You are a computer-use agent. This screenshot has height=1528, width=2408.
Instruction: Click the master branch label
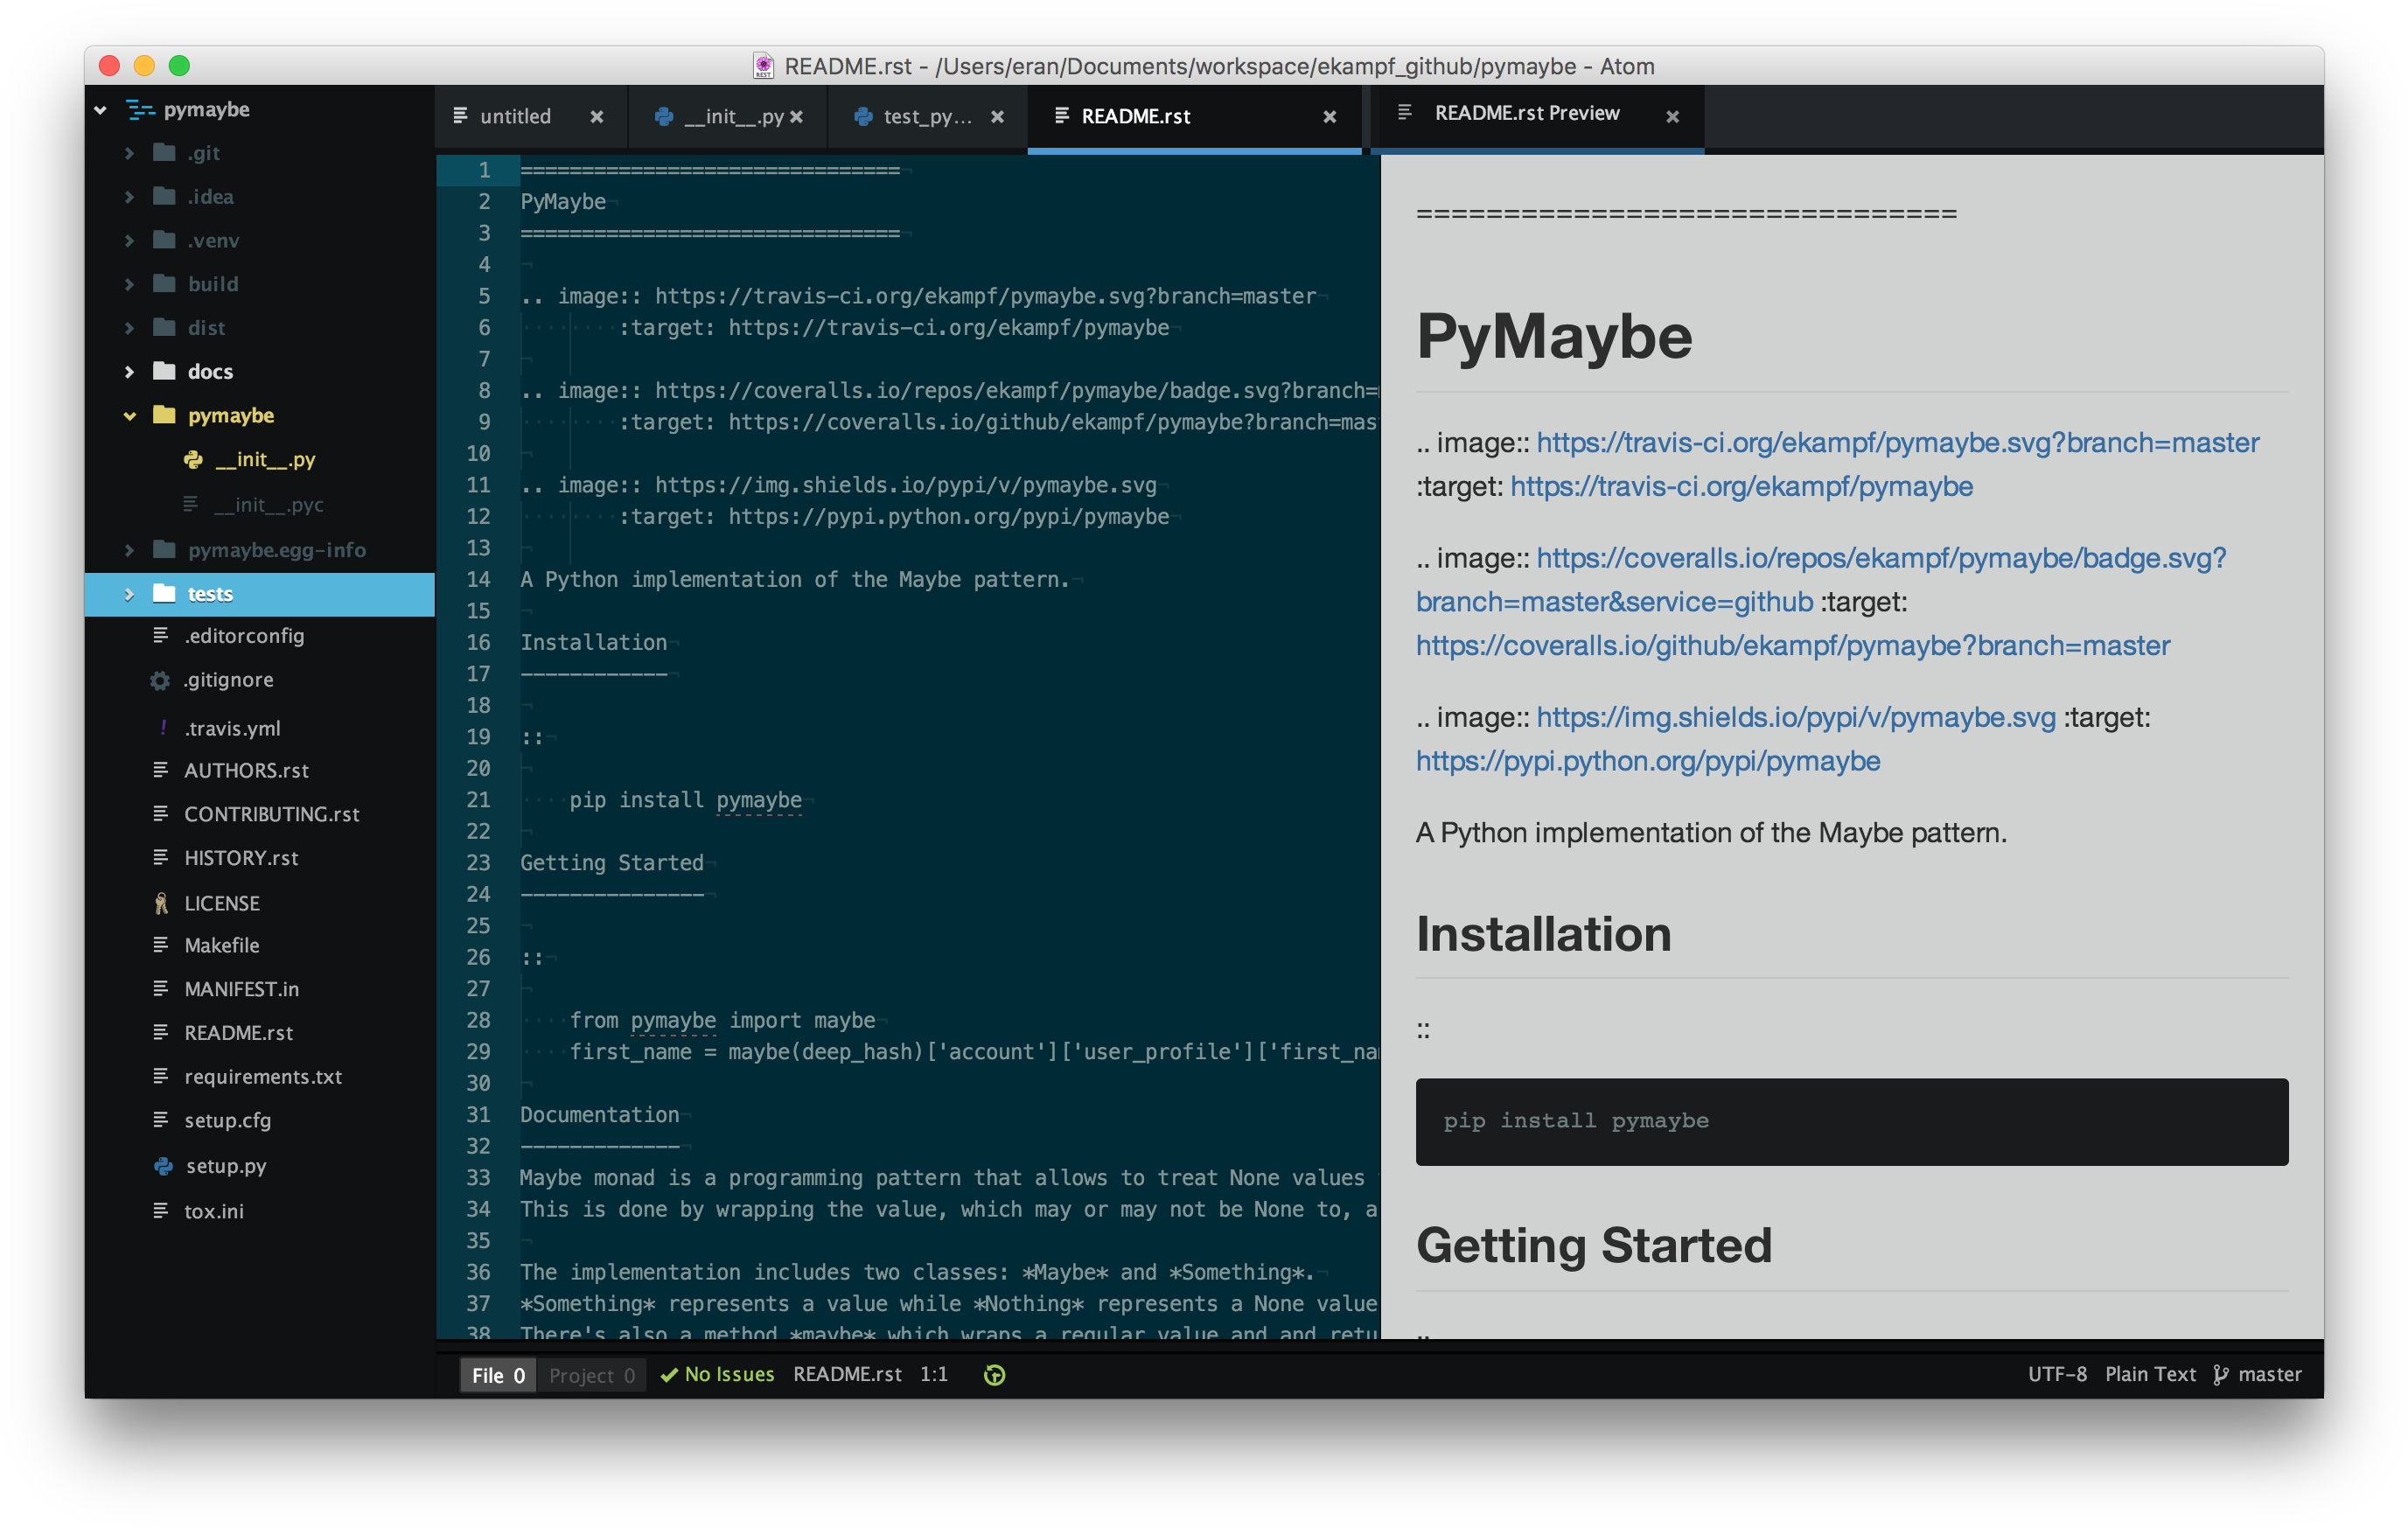click(2269, 1375)
